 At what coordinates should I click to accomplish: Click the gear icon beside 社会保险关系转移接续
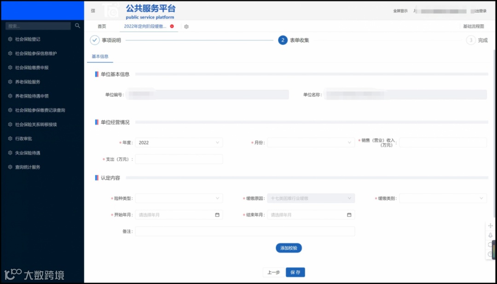10,125
